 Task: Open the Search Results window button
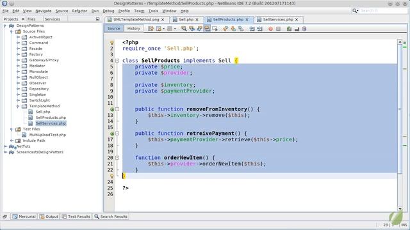pos(111,217)
